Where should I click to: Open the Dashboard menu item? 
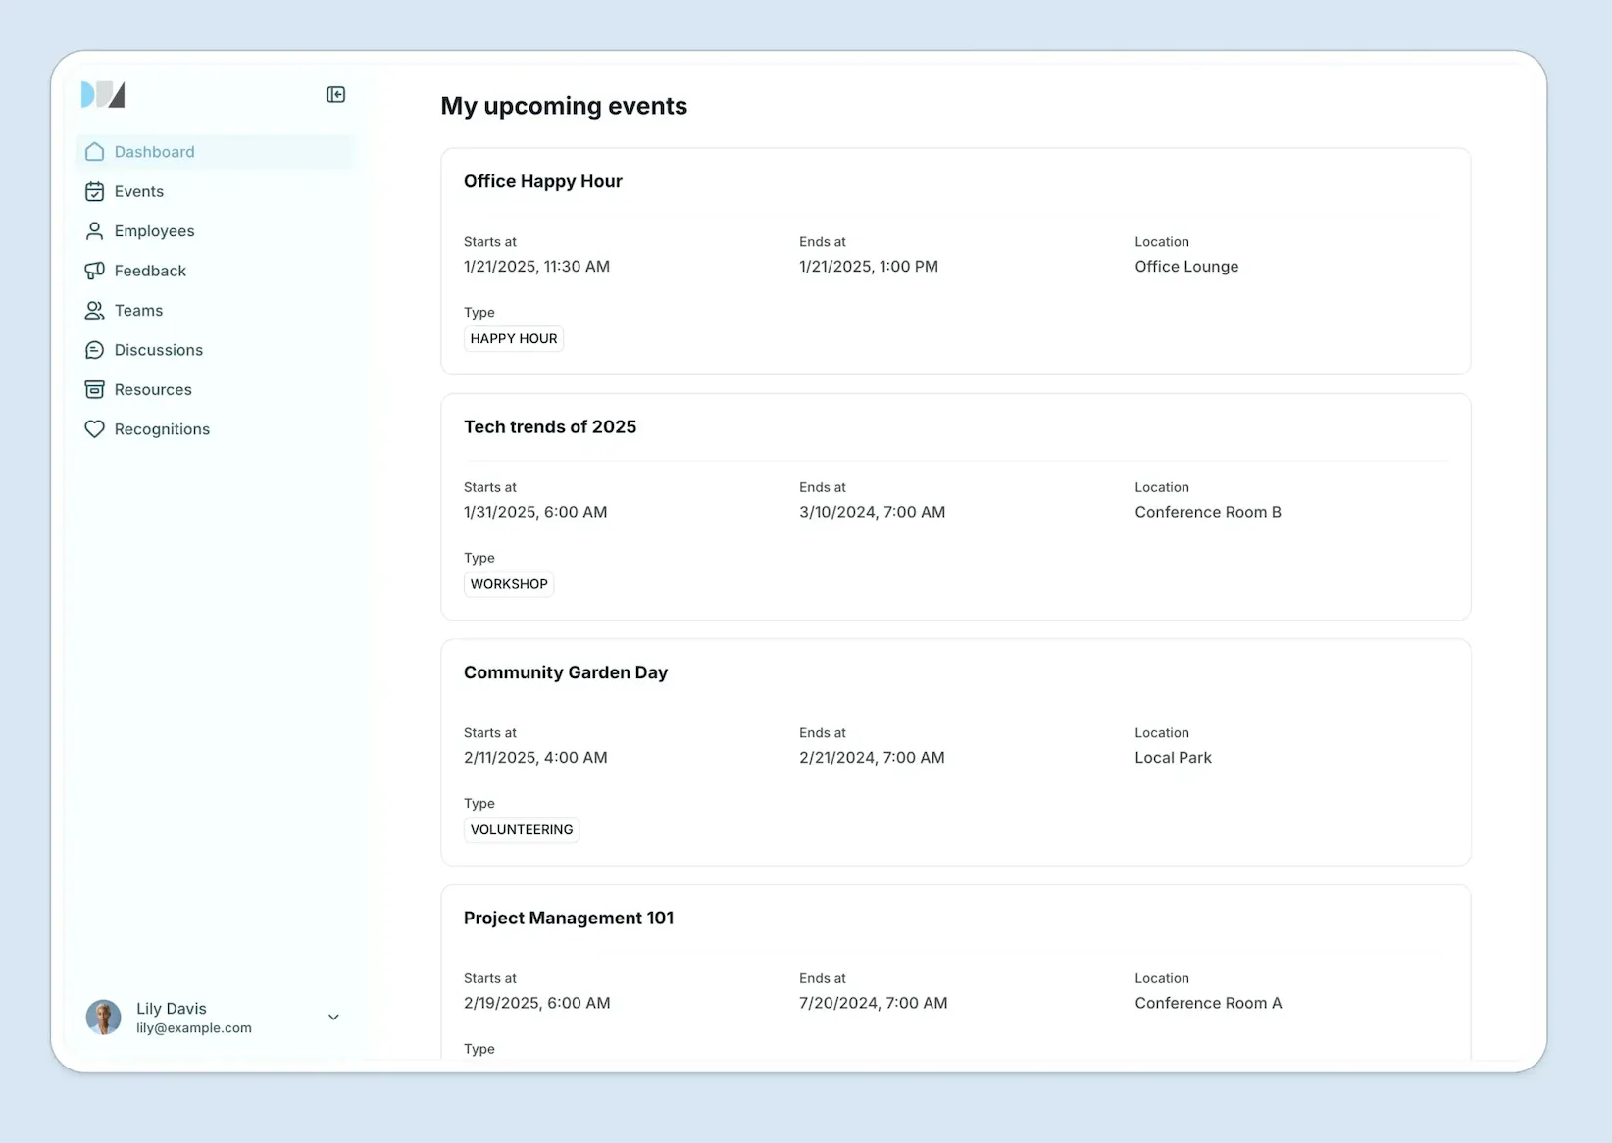pyautogui.click(x=215, y=152)
